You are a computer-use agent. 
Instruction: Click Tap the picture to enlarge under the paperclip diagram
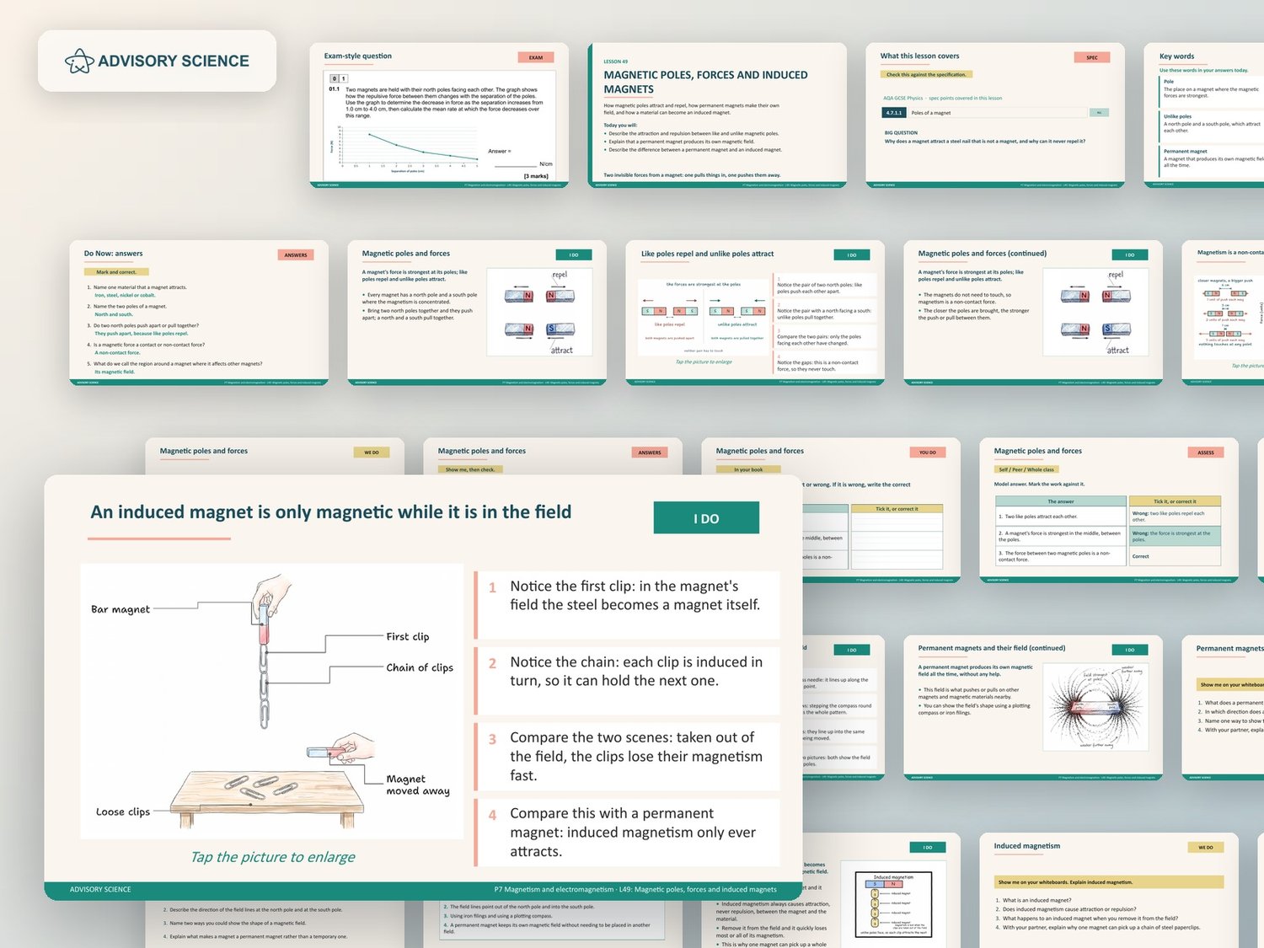click(273, 857)
